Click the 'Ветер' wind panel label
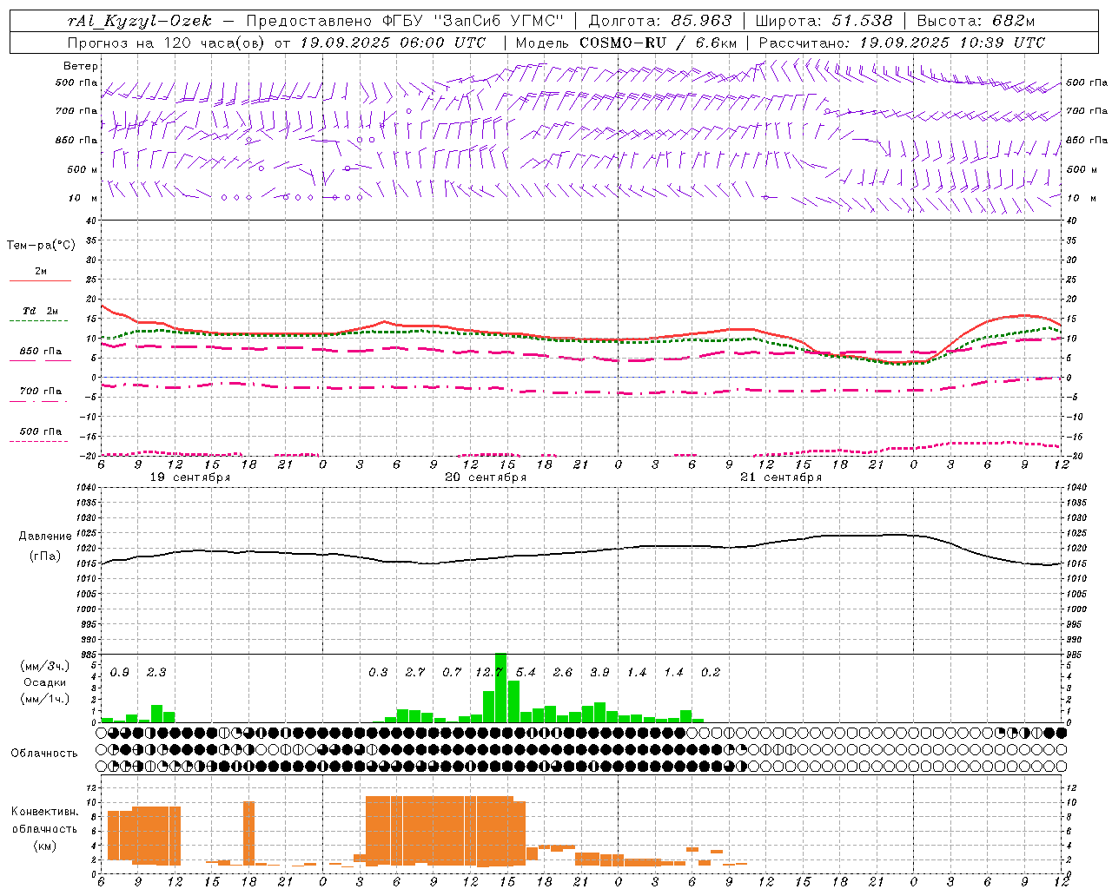Viewport: 1112px width, 889px height. [x=81, y=66]
